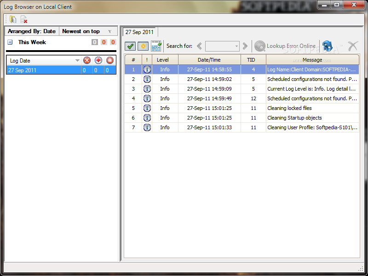
Task: Open the Newest on top sort dropdown
Action: point(110,31)
